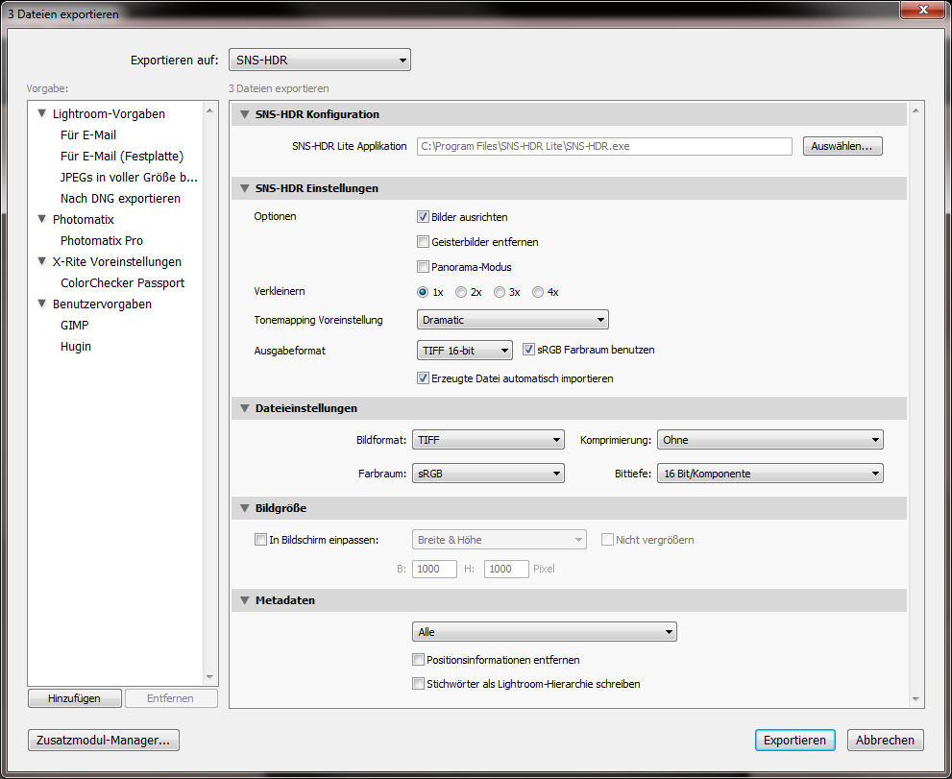Choose 4x downscale radio option
The width and height of the screenshot is (952, 779).
[538, 292]
